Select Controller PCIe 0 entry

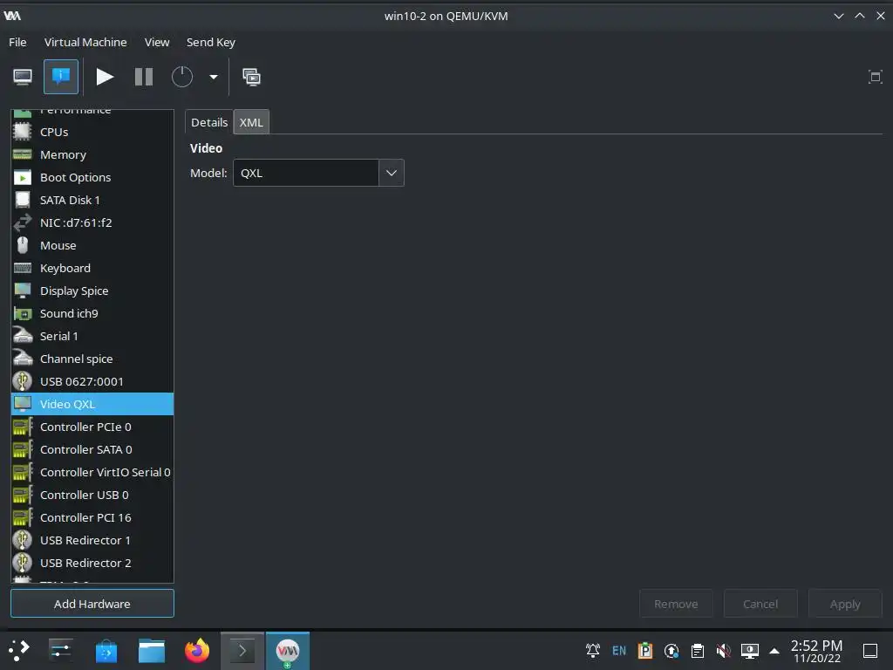(92, 427)
